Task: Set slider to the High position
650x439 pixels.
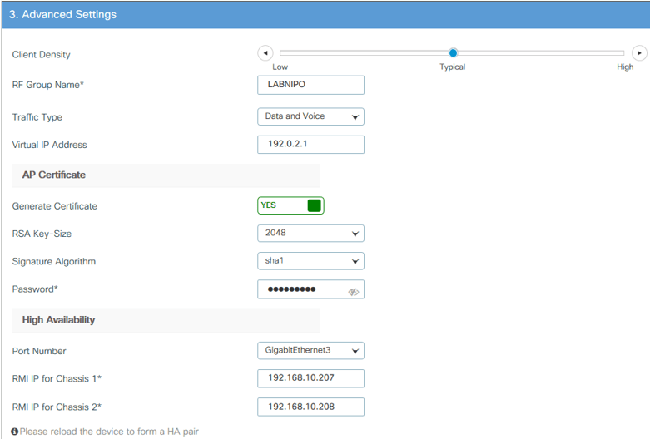Action: point(623,53)
